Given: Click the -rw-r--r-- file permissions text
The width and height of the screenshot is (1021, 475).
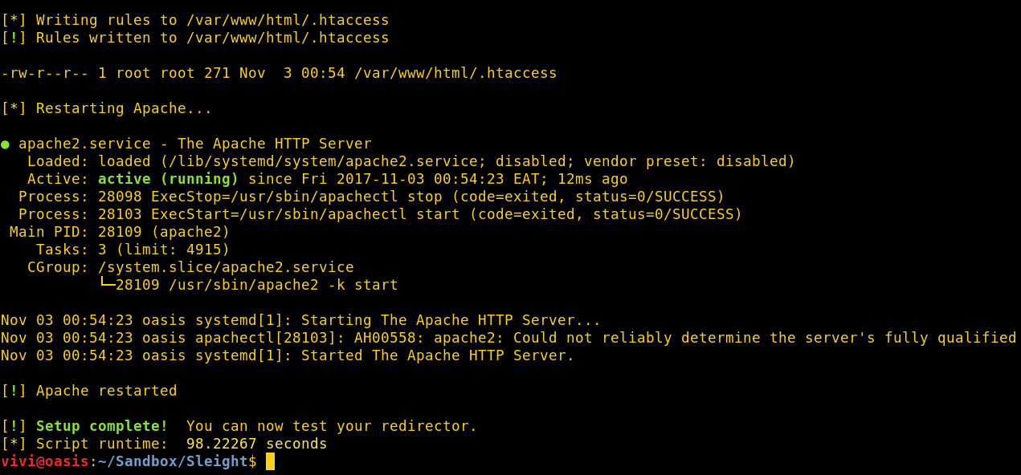Looking at the screenshot, I should coord(45,73).
